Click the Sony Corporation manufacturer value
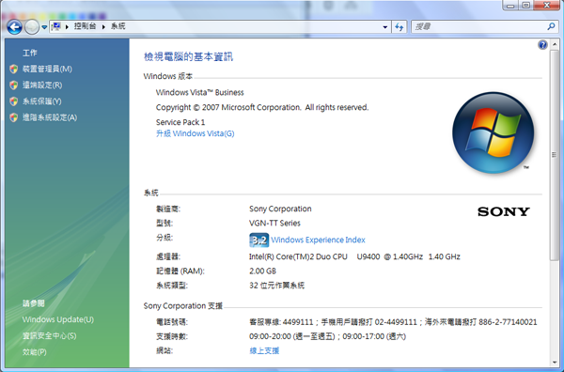The width and height of the screenshot is (564, 372). click(x=280, y=209)
